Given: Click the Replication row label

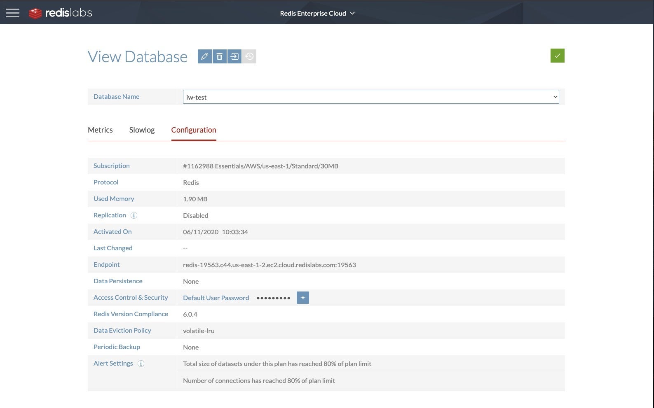Looking at the screenshot, I should pyautogui.click(x=110, y=215).
